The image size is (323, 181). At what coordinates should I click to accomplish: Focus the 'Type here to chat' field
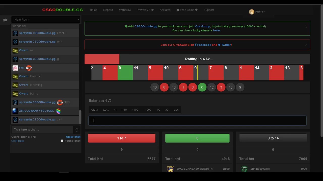(42, 130)
